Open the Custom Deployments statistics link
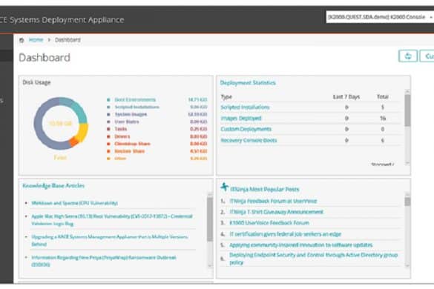This screenshot has height=289, width=434. tap(246, 129)
